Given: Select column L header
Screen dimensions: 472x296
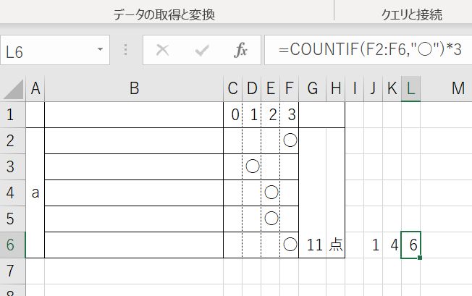Looking at the screenshot, I should click(x=410, y=89).
